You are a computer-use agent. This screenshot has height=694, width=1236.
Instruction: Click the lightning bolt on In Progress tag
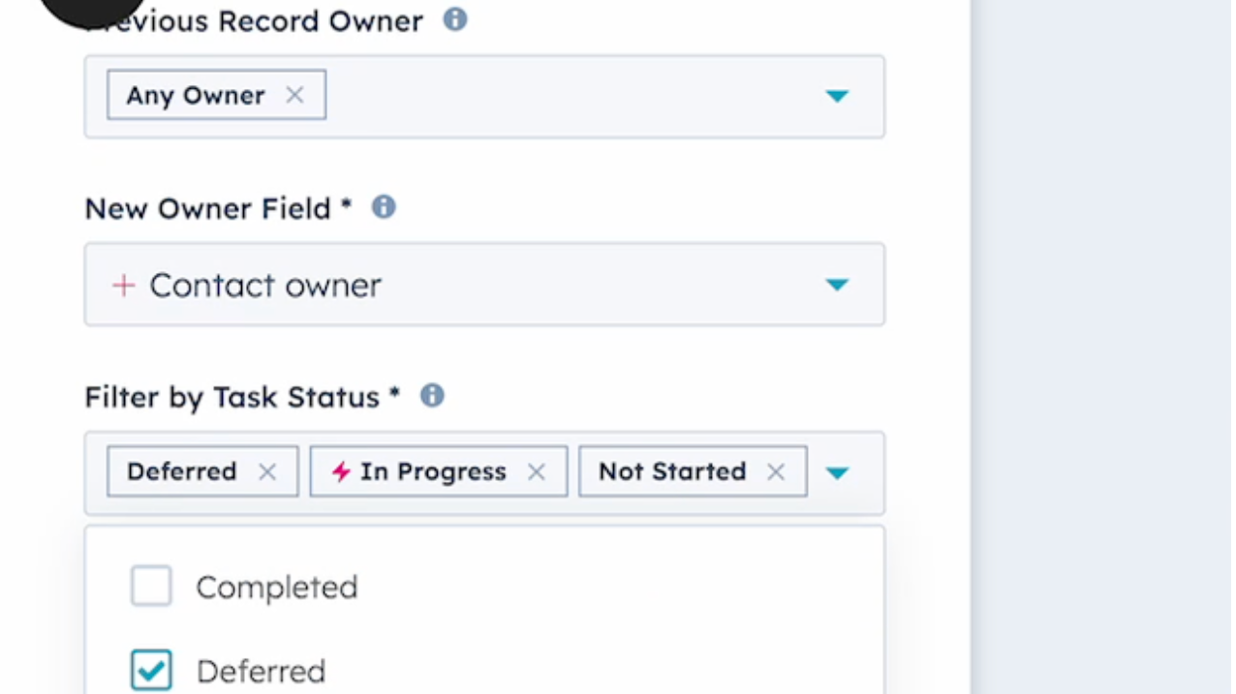click(x=339, y=471)
